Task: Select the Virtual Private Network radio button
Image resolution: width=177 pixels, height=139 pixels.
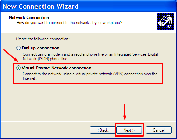Action: (18, 68)
